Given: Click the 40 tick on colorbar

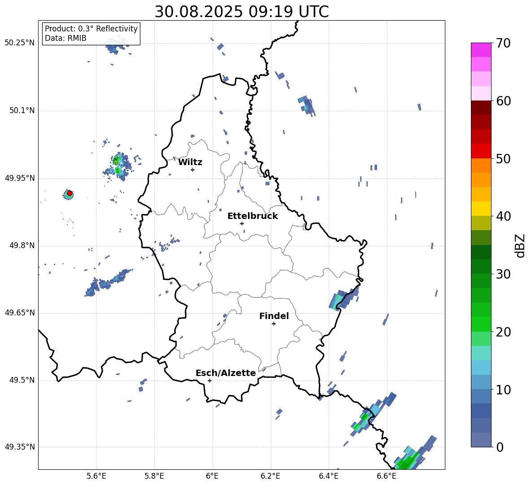Looking at the screenshot, I should (x=503, y=216).
